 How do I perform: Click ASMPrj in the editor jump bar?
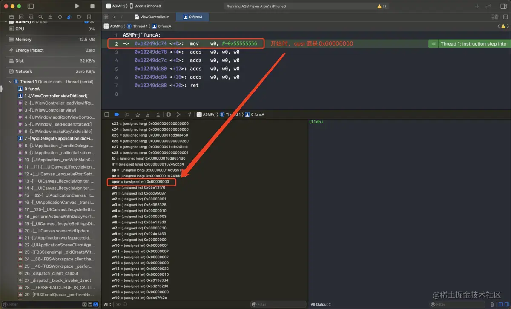(113, 26)
